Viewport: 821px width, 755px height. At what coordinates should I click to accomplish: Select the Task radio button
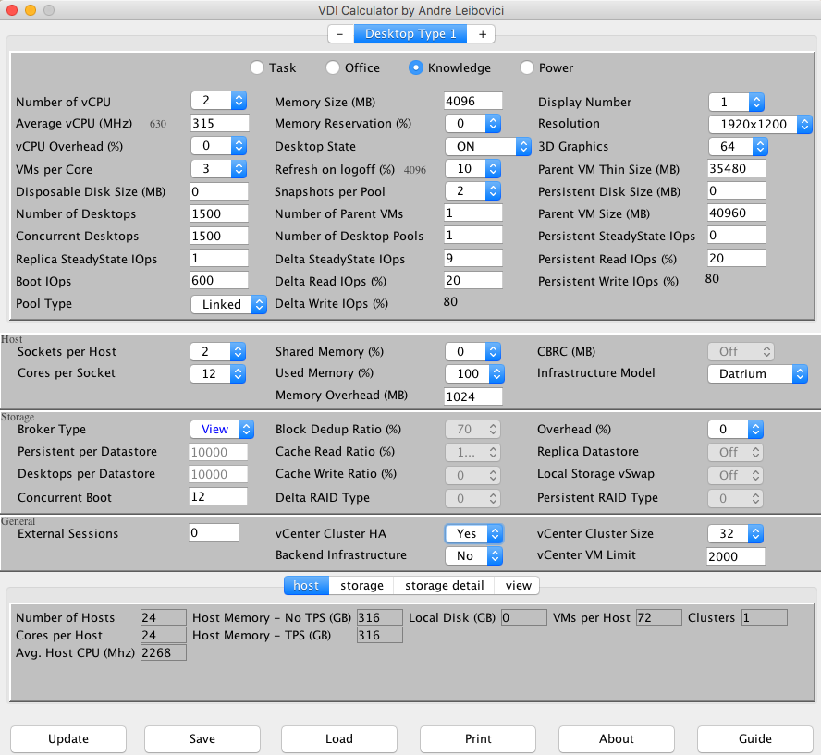pyautogui.click(x=257, y=67)
